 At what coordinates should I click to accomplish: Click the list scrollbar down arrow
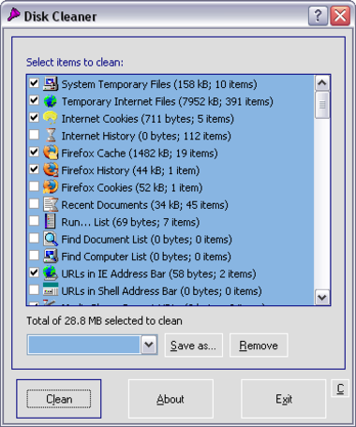tap(322, 297)
